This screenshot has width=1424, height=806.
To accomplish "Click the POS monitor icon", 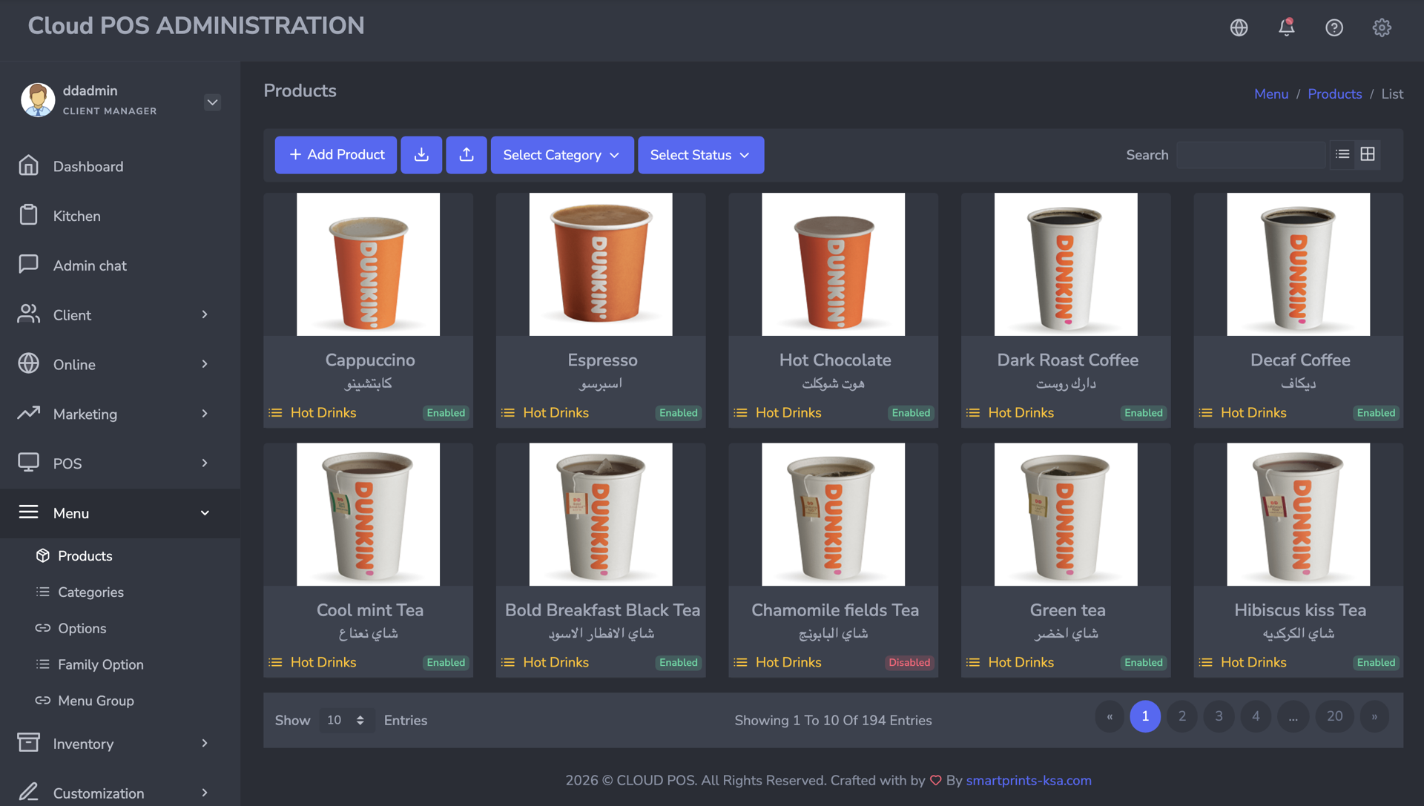I will (28, 463).
